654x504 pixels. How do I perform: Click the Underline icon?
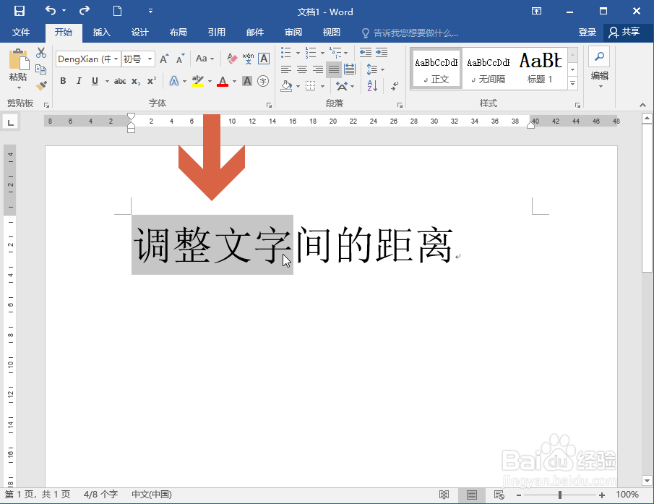pyautogui.click(x=94, y=80)
